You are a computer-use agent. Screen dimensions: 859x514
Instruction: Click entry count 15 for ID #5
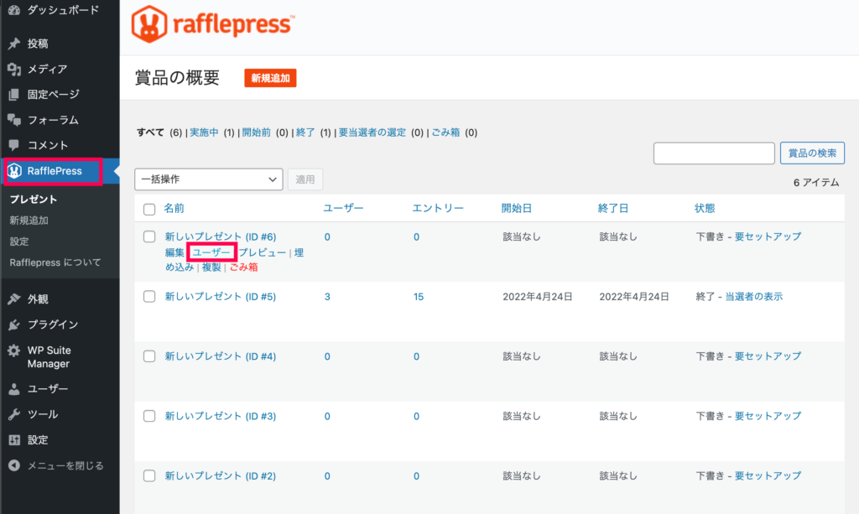coord(419,297)
